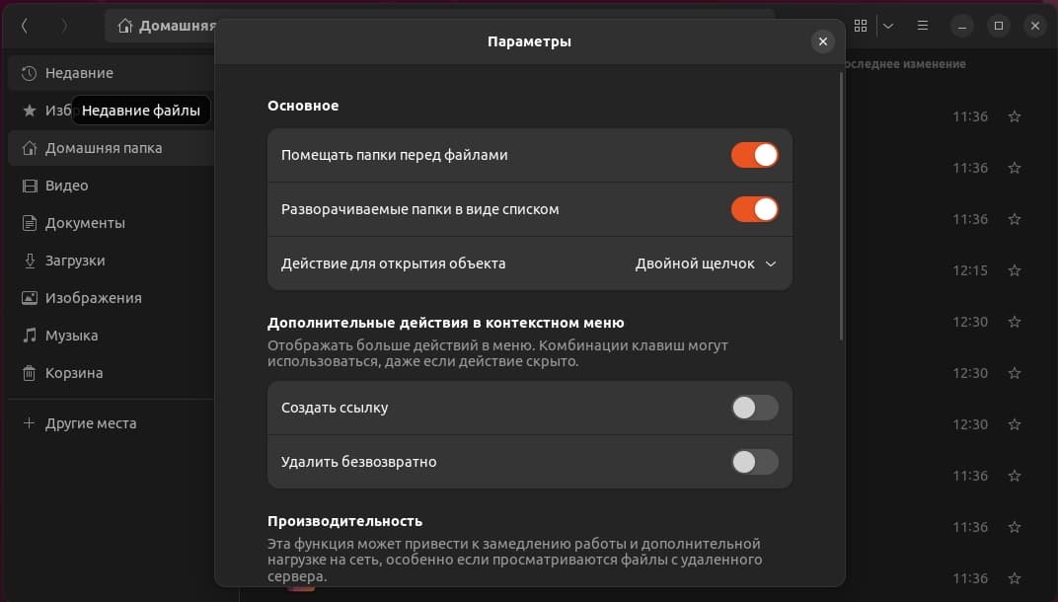
Task: Turn on Удалить безвозвратно switch
Action: 754,462
